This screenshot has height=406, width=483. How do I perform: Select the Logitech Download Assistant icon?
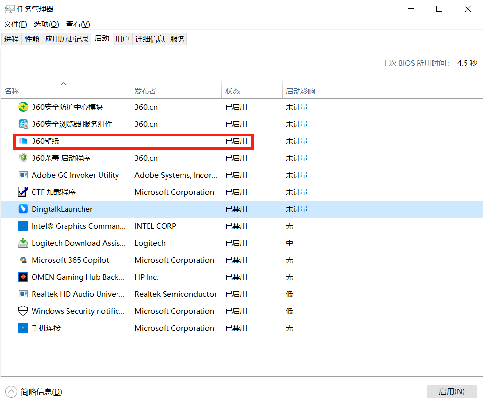[x=23, y=243]
